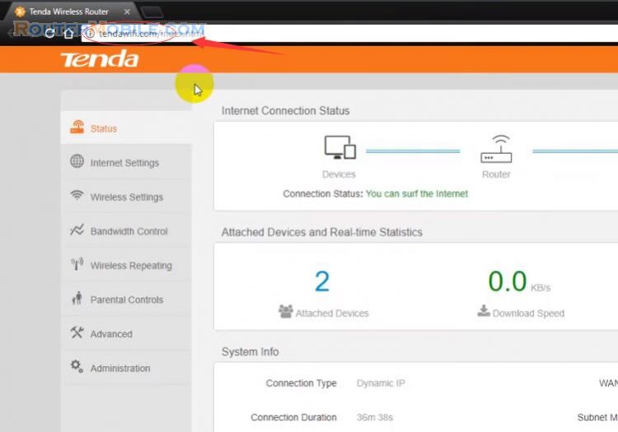Open Wireless Repeating page

click(x=126, y=265)
